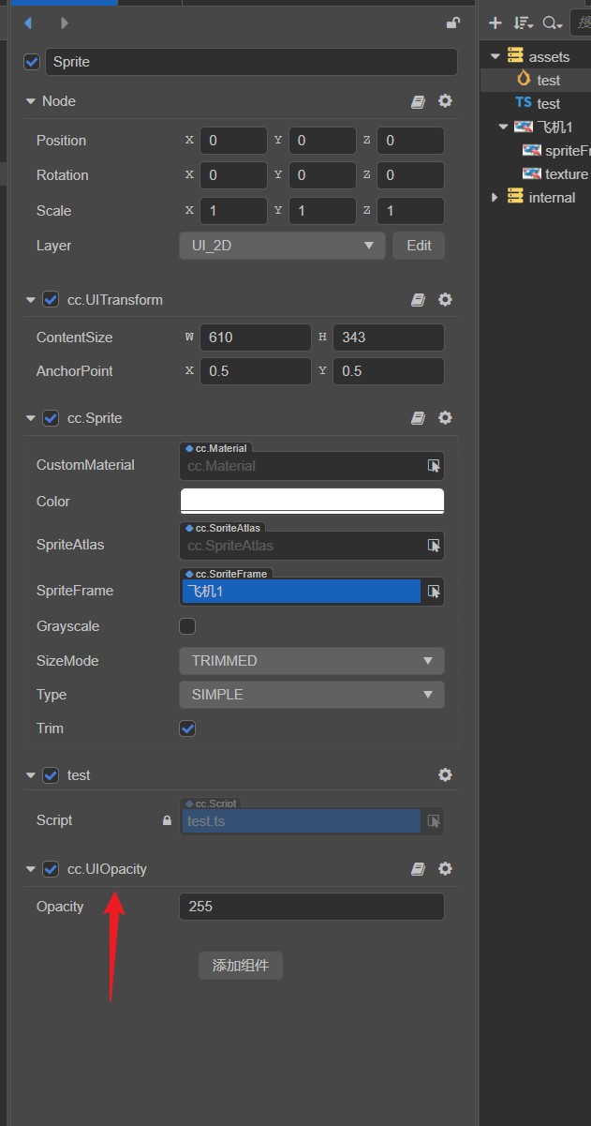Click the SpriteFrame asset picker icon
This screenshot has width=591, height=1126.
434,592
